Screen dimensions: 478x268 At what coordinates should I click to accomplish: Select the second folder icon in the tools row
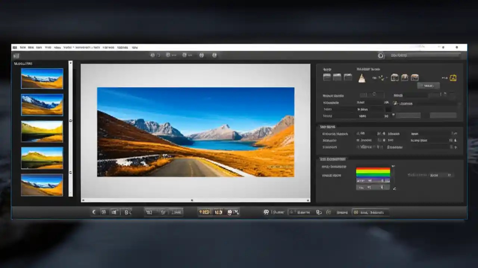click(336, 77)
